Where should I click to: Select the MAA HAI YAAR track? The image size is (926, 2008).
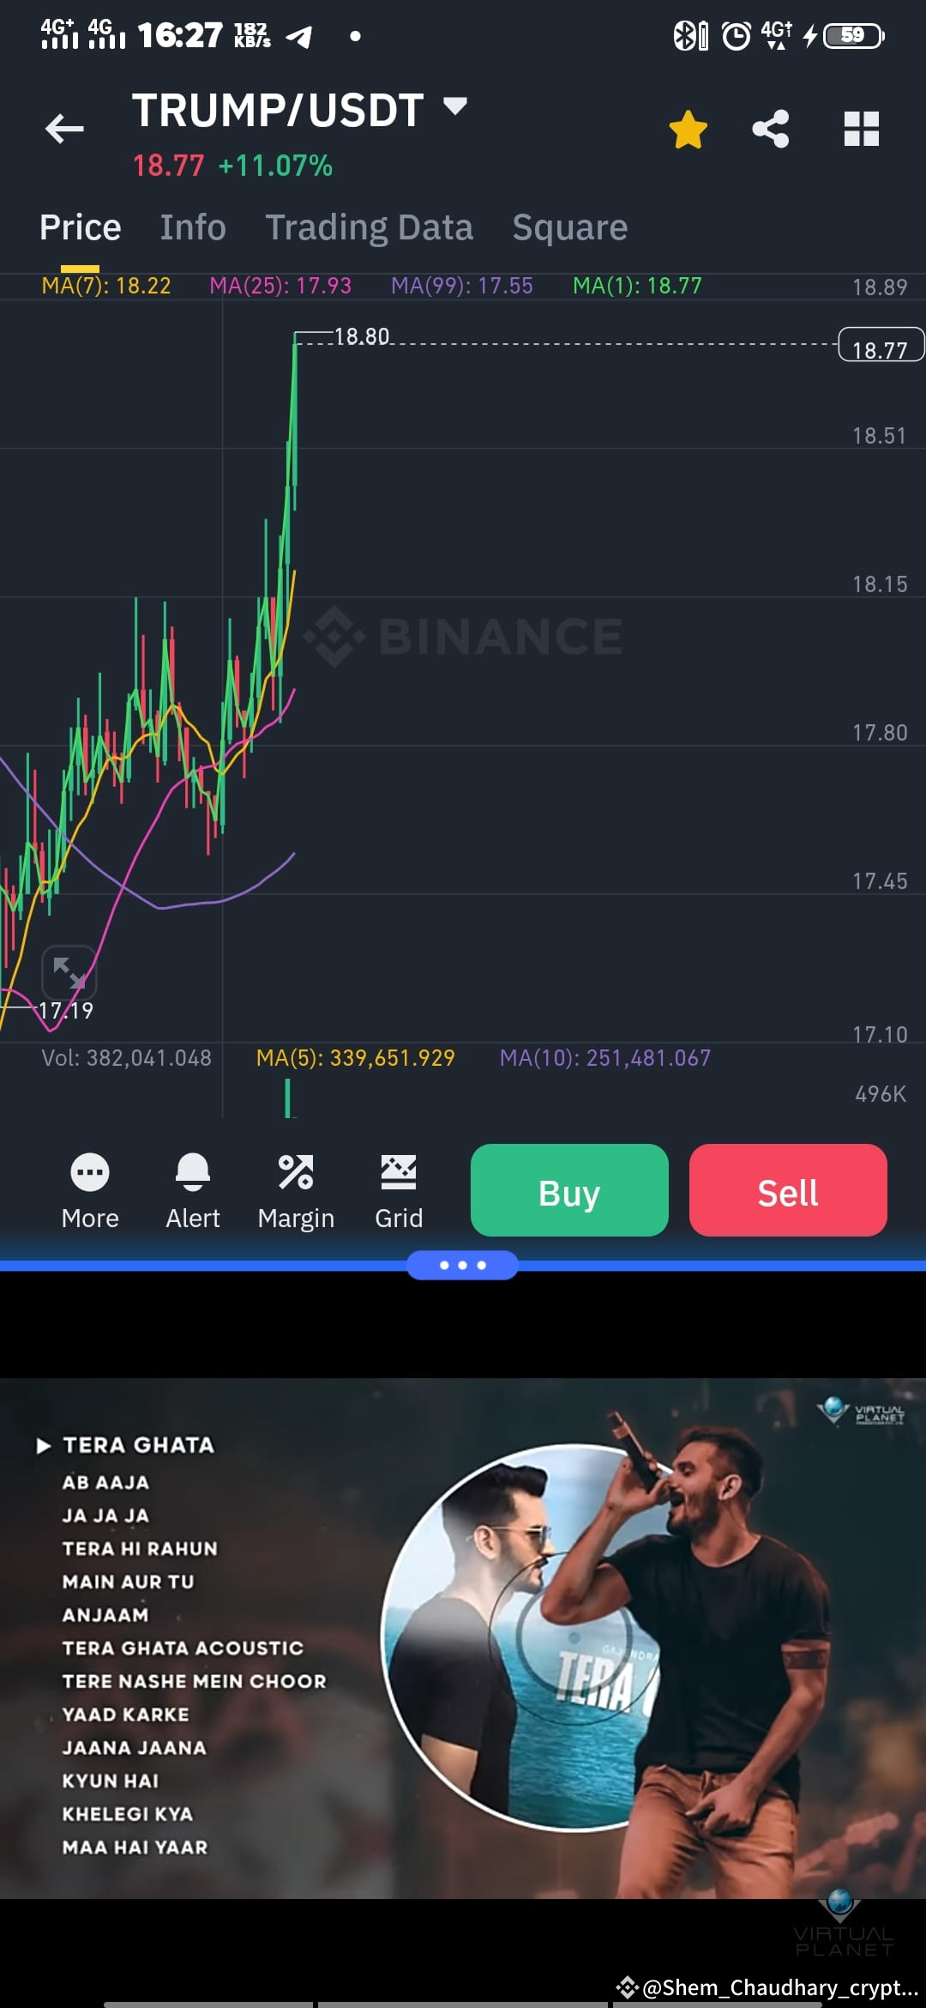(x=135, y=1848)
